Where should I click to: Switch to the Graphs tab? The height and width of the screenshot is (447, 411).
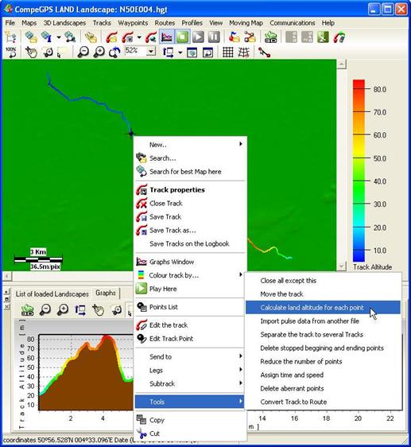point(106,293)
